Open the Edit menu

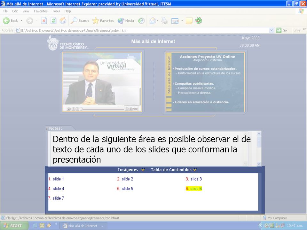pyautogui.click(x=15, y=11)
